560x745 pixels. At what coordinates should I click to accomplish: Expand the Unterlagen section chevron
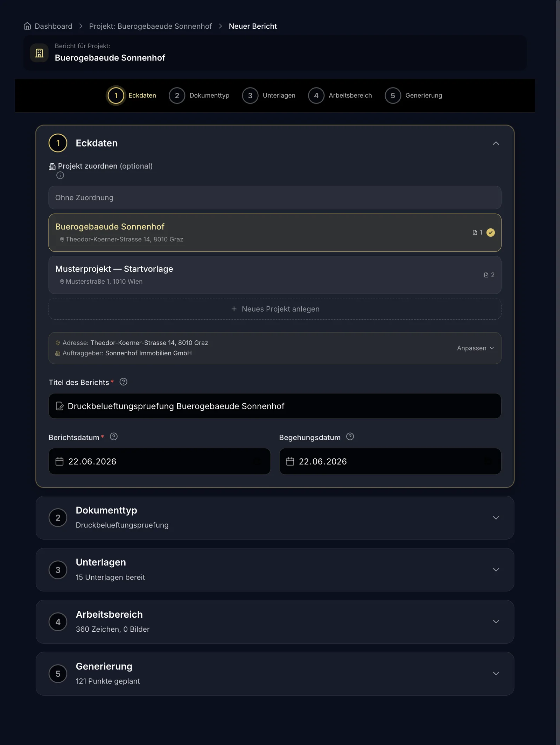point(496,570)
